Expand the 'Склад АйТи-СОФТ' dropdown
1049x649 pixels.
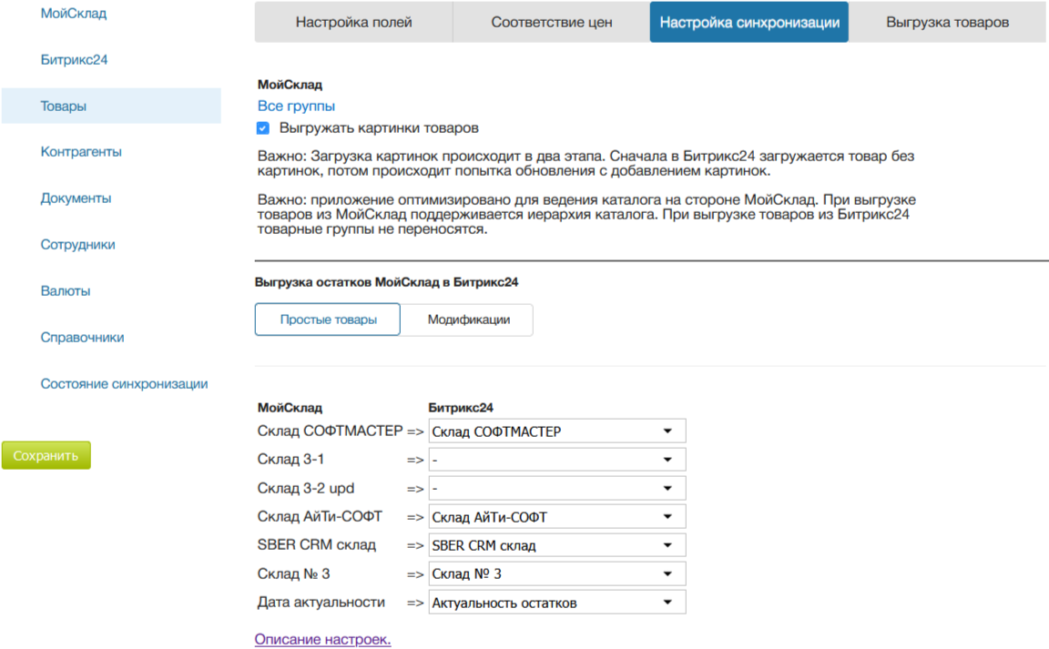pos(556,517)
